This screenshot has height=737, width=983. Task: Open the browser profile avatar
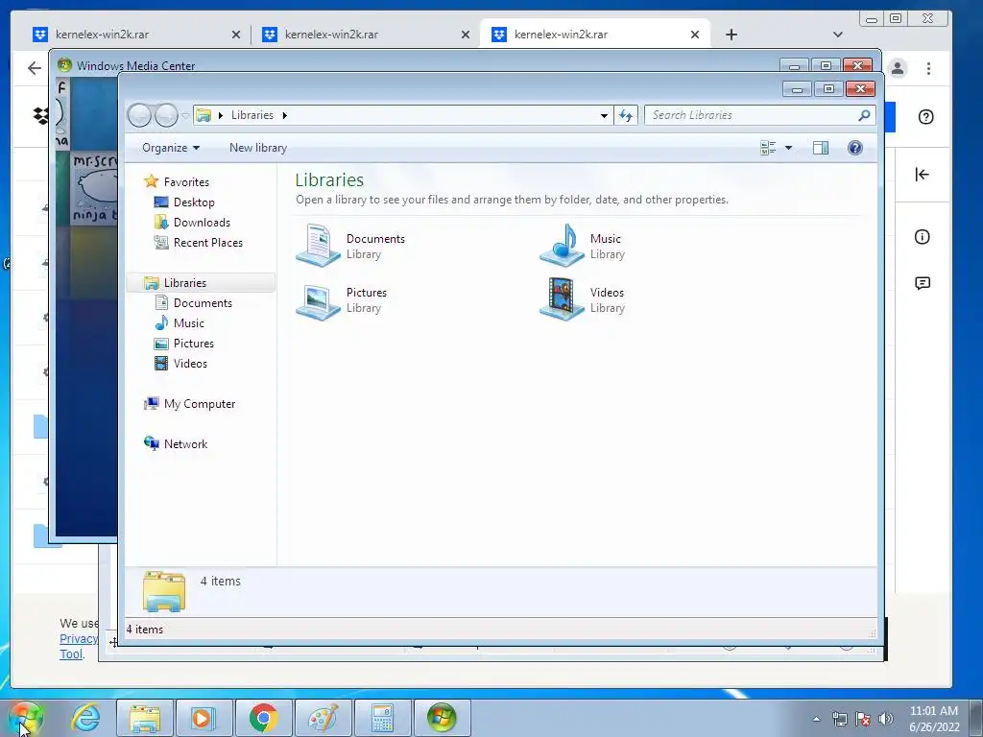point(898,68)
